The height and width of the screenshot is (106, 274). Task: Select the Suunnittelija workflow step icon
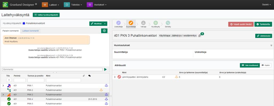pos(131,23)
